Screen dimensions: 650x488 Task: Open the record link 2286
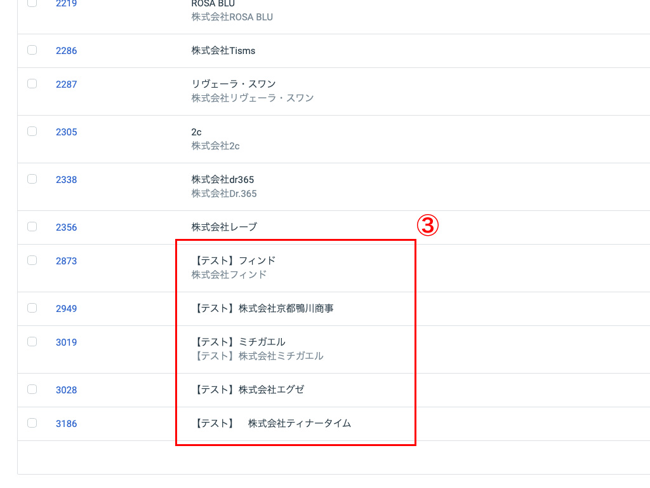pyautogui.click(x=66, y=51)
